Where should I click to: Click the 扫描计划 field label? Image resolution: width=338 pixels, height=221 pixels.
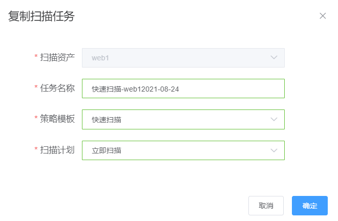coord(57,150)
